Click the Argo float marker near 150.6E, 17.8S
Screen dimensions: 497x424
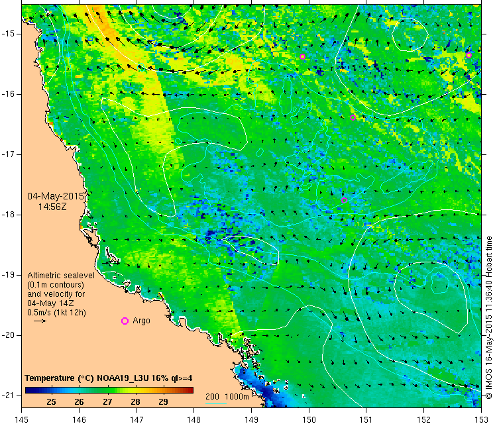click(x=344, y=200)
